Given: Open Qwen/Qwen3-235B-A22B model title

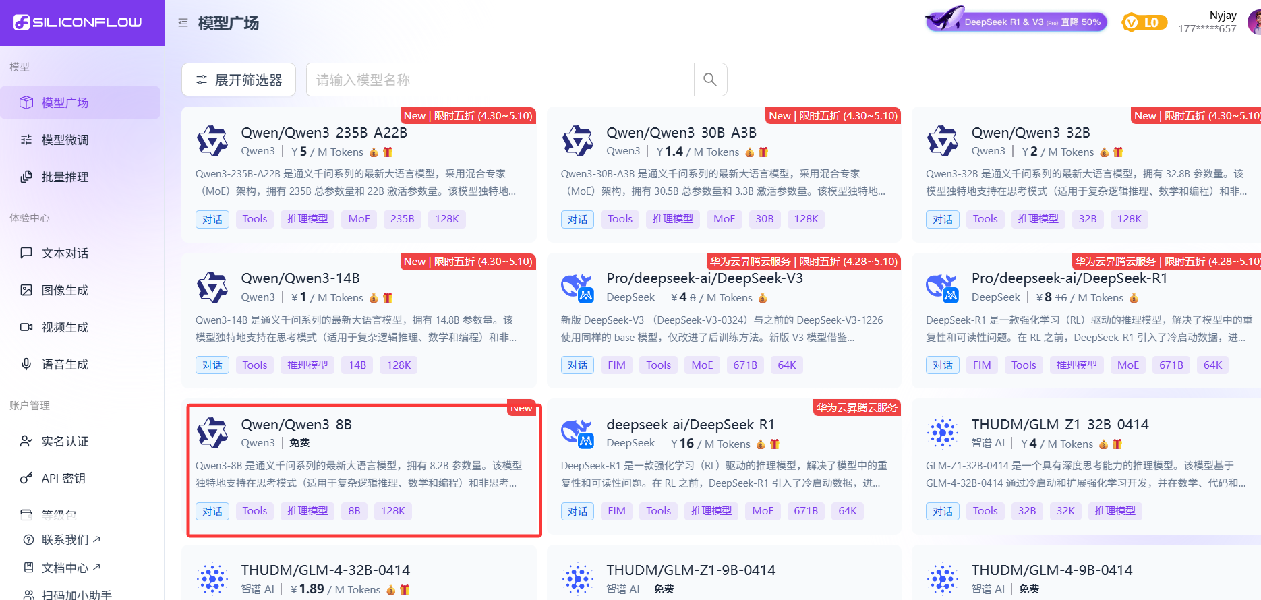Looking at the screenshot, I should (x=324, y=133).
